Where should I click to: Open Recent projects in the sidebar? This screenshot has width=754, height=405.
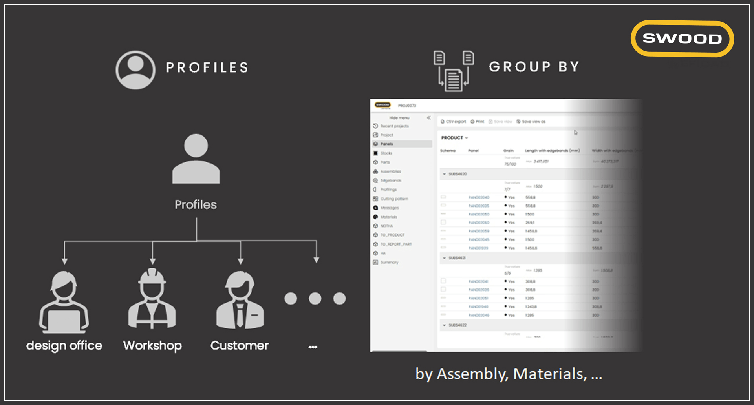[x=394, y=126]
